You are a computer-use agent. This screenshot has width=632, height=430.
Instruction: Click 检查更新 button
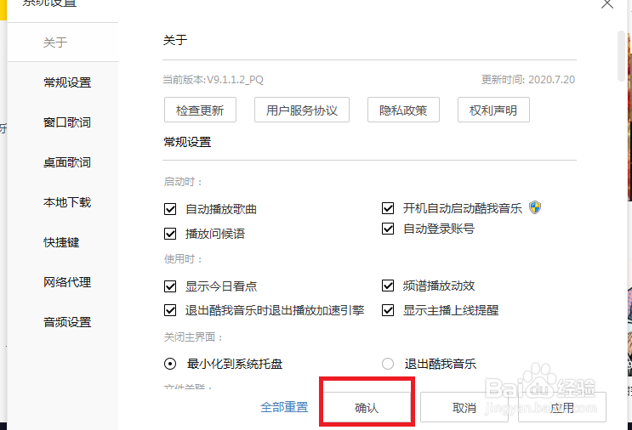pos(200,110)
